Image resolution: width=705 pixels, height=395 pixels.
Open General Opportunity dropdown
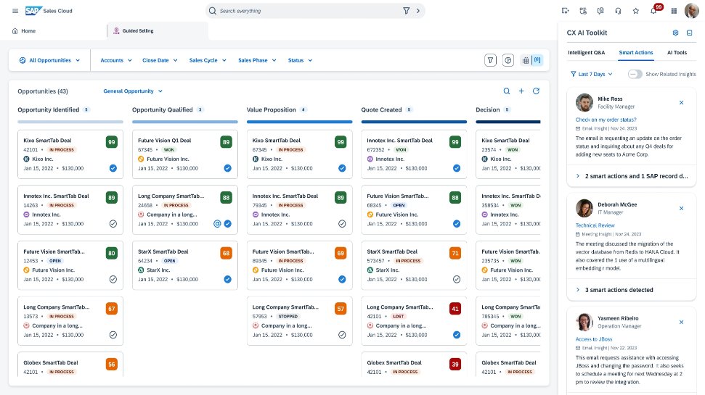(133, 91)
